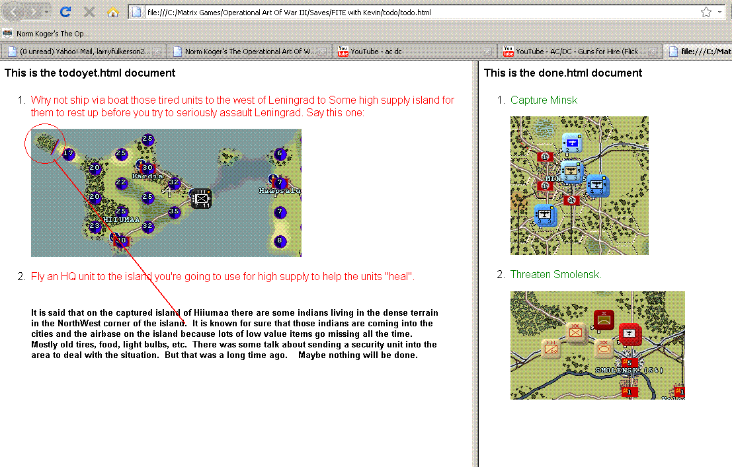Switch to the Norm Koger's Operational Art tab

point(250,52)
